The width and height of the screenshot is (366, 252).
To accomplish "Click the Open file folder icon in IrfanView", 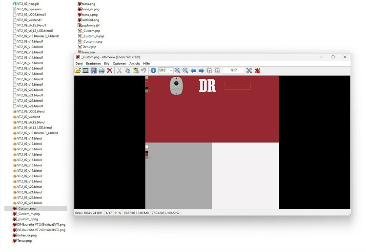I will click(x=78, y=71).
